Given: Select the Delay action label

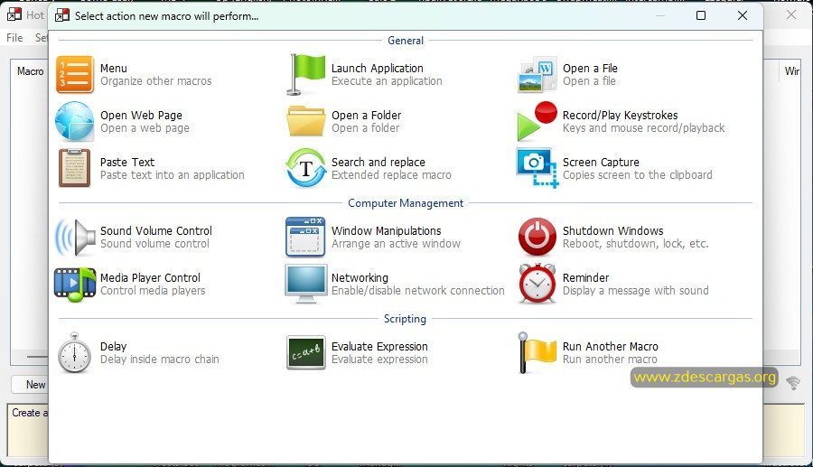Looking at the screenshot, I should 113,347.
